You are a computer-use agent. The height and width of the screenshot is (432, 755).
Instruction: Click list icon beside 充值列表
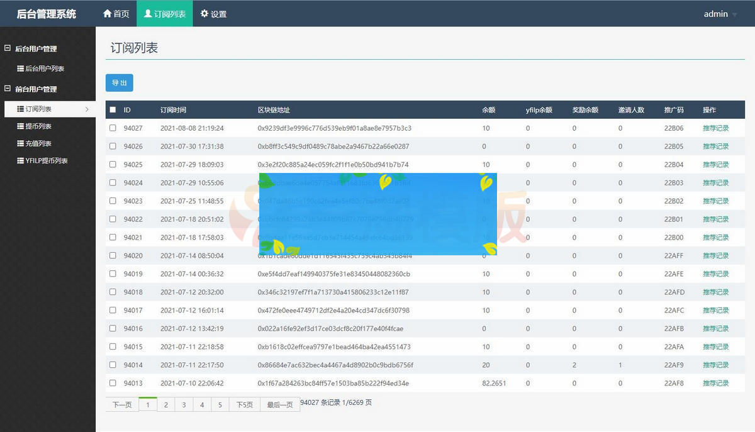tap(21, 143)
